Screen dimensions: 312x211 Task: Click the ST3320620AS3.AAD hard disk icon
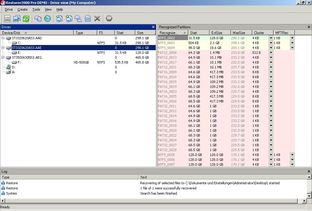point(8,38)
